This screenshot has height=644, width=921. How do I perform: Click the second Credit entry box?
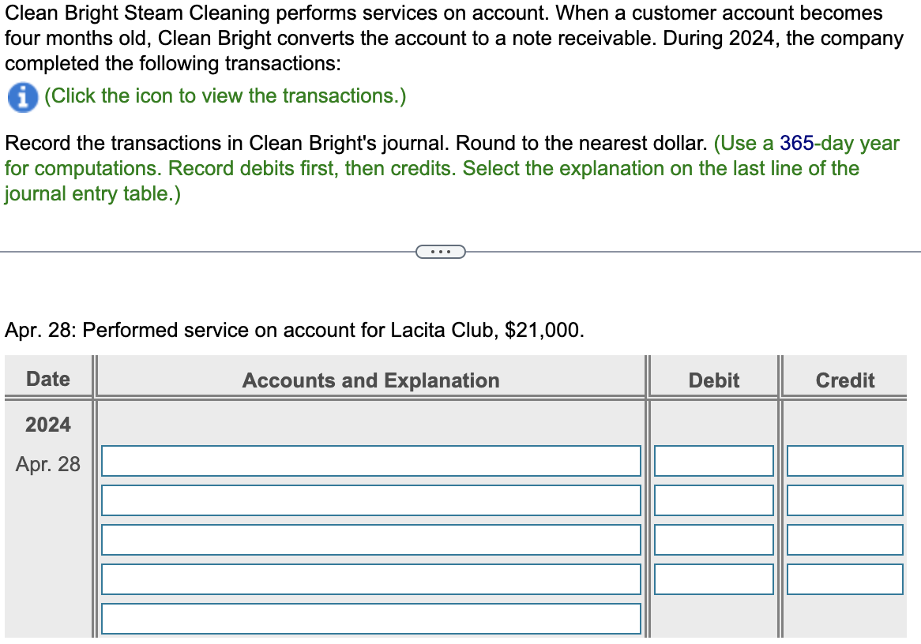[844, 500]
